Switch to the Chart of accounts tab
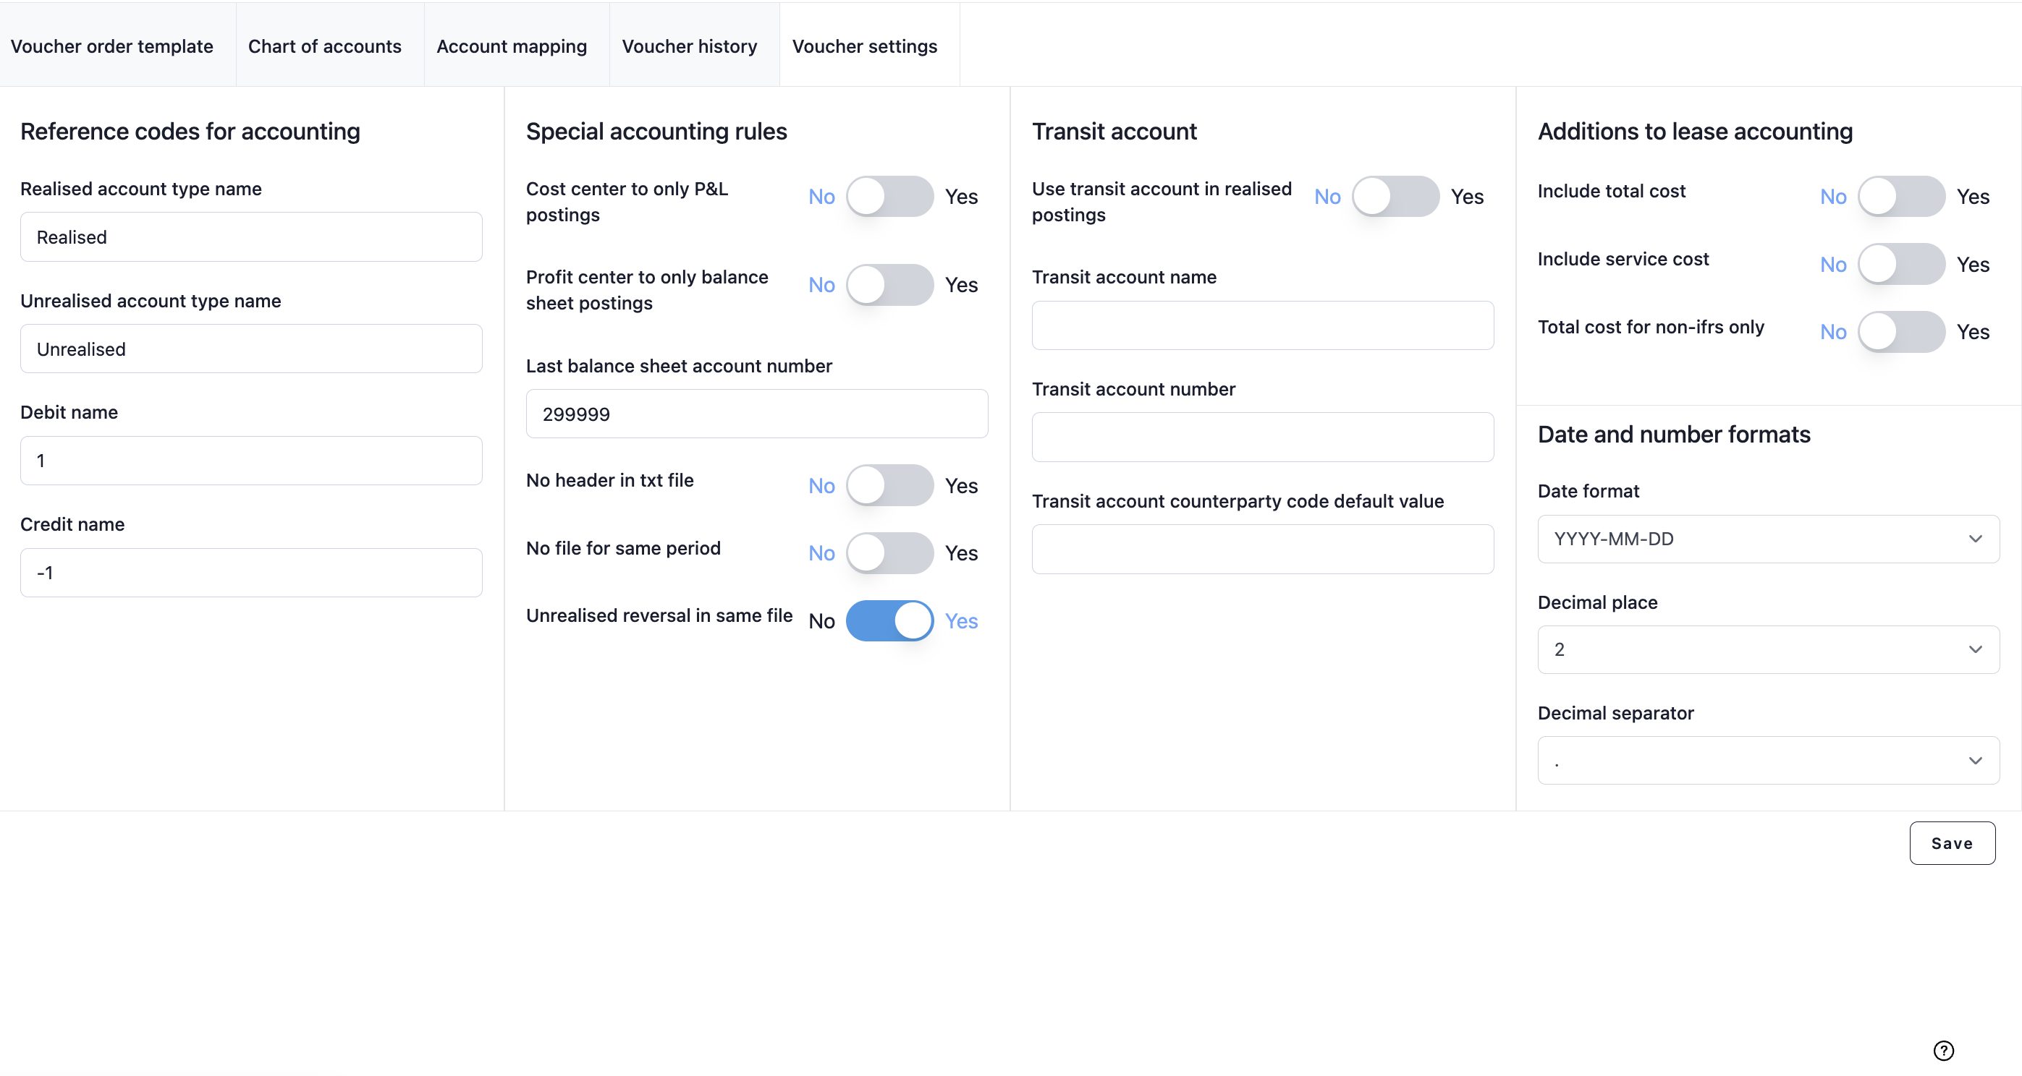The width and height of the screenshot is (2022, 1076). pos(324,46)
